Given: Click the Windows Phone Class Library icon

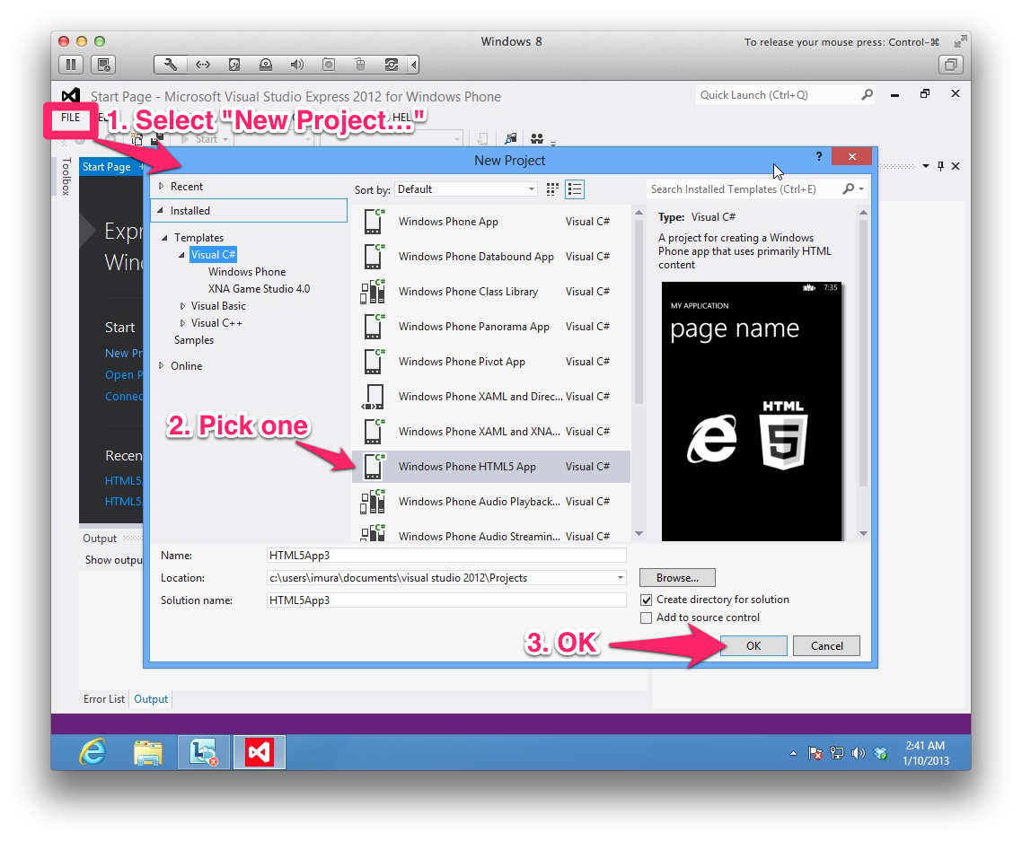Looking at the screenshot, I should 373,292.
